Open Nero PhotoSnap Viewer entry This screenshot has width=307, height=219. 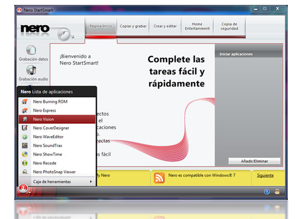click(x=57, y=172)
